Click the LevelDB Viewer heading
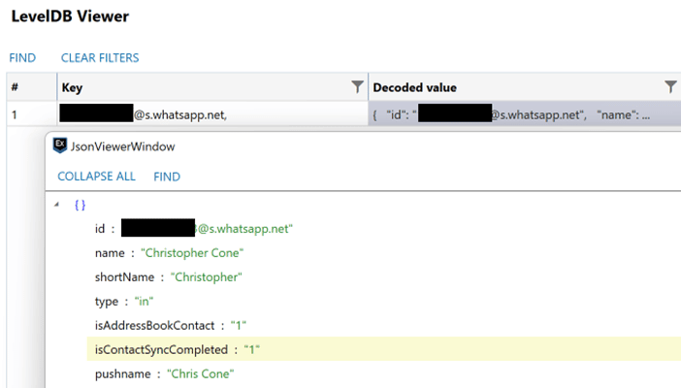Image resolution: width=681 pixels, height=388 pixels. 70,16
